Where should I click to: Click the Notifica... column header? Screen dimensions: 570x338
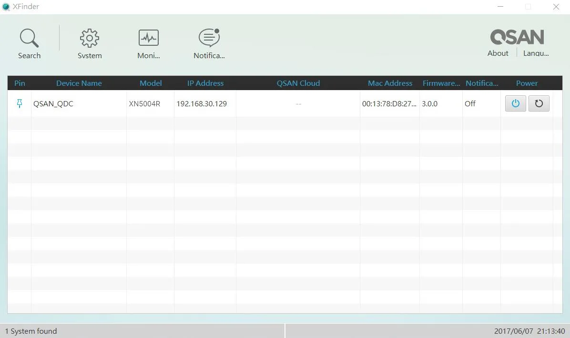click(482, 83)
